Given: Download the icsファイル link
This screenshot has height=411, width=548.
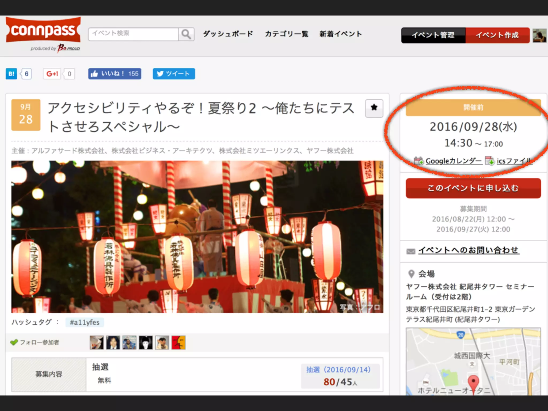Looking at the screenshot, I should click(513, 161).
